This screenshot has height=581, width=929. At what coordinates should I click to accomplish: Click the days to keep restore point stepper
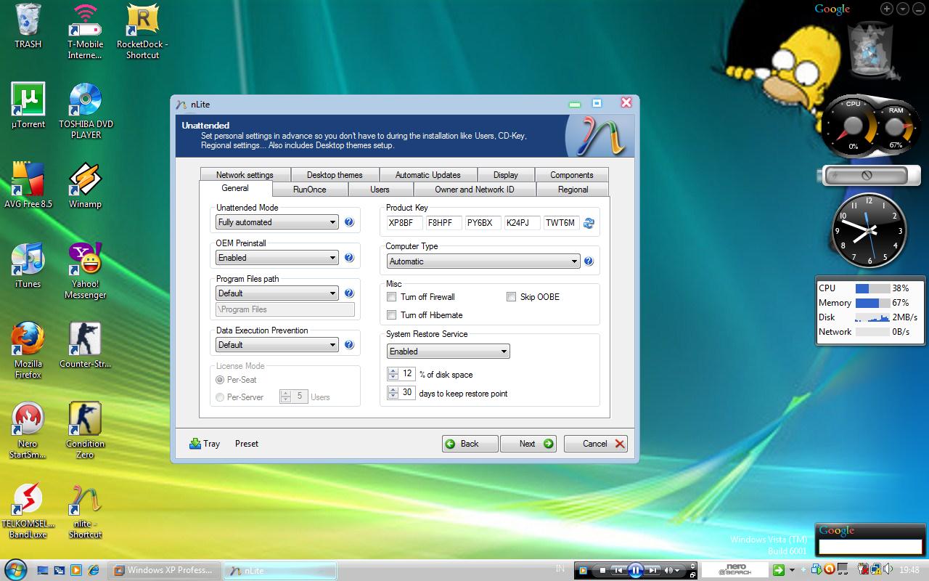pyautogui.click(x=393, y=393)
